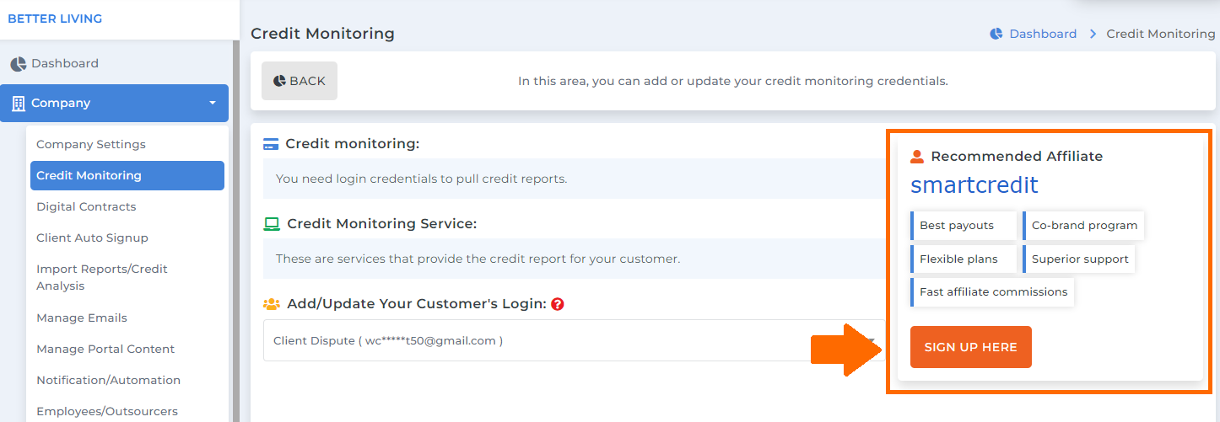
Task: Collapse the Company menu arrow
Action: 212,104
